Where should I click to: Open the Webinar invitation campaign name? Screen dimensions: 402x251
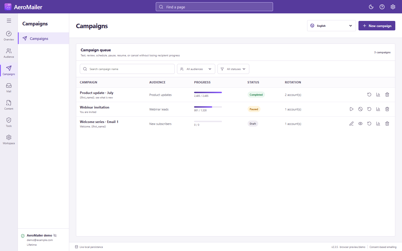pyautogui.click(x=94, y=107)
